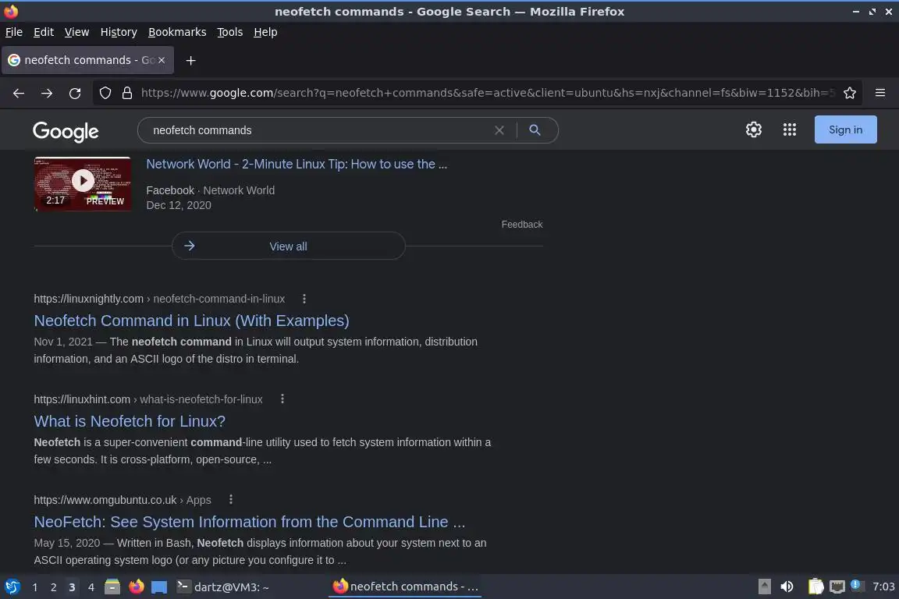The height and width of the screenshot is (599, 899).
Task: Open Neofetch Command in Linux (With Examples)
Action: coord(191,321)
